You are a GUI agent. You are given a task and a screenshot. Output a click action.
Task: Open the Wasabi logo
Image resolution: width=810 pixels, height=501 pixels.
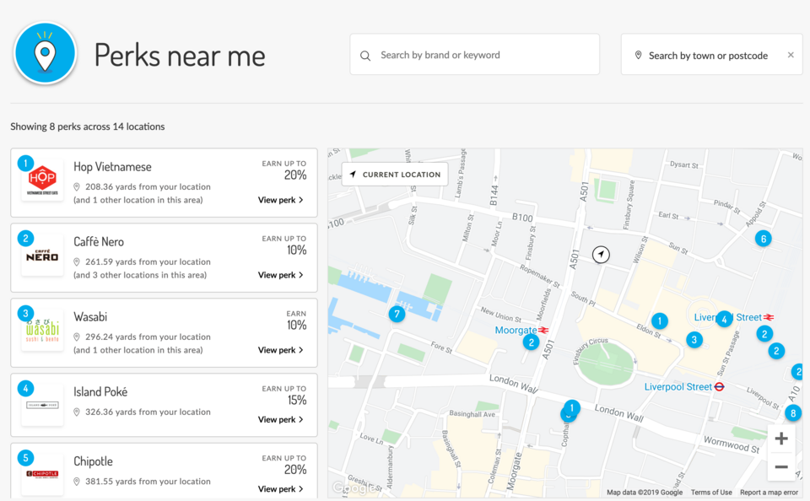(42, 331)
